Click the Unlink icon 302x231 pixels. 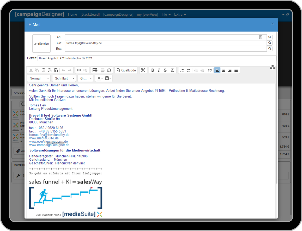pos(85,70)
